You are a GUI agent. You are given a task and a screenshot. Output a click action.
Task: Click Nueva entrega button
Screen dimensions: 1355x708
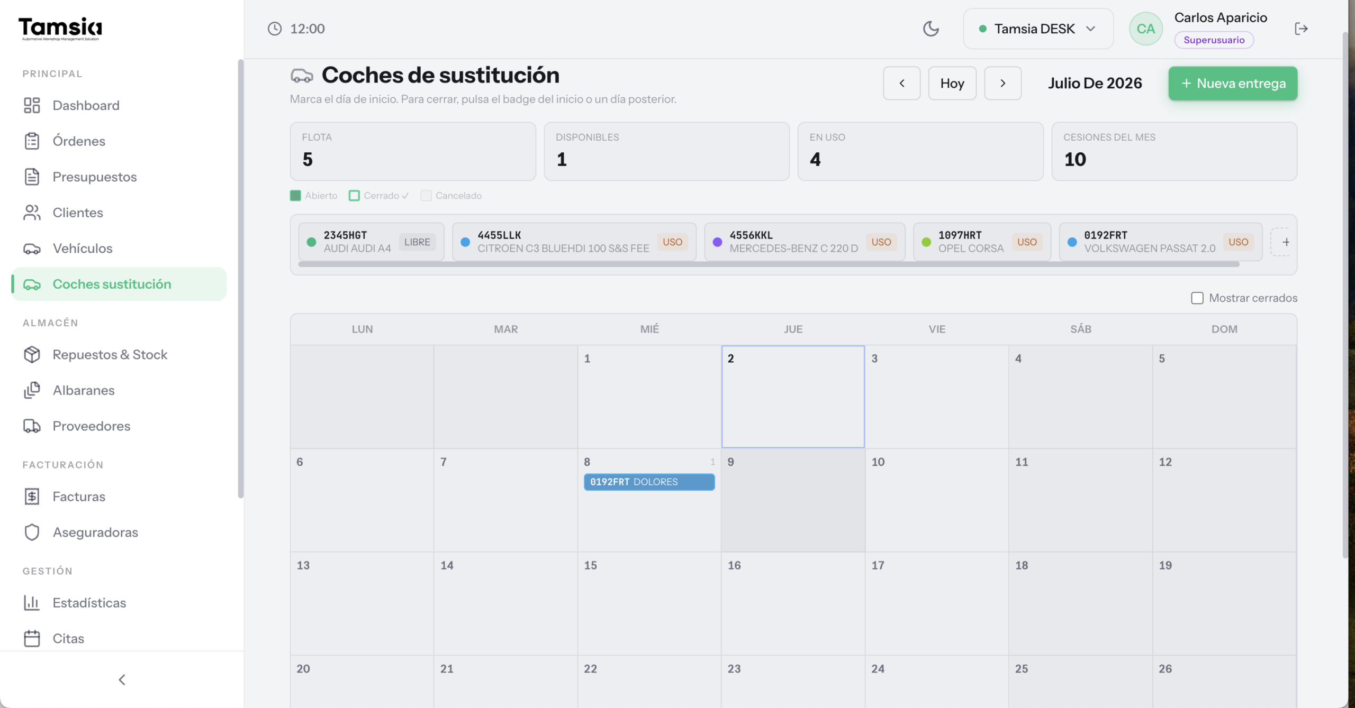pos(1233,83)
